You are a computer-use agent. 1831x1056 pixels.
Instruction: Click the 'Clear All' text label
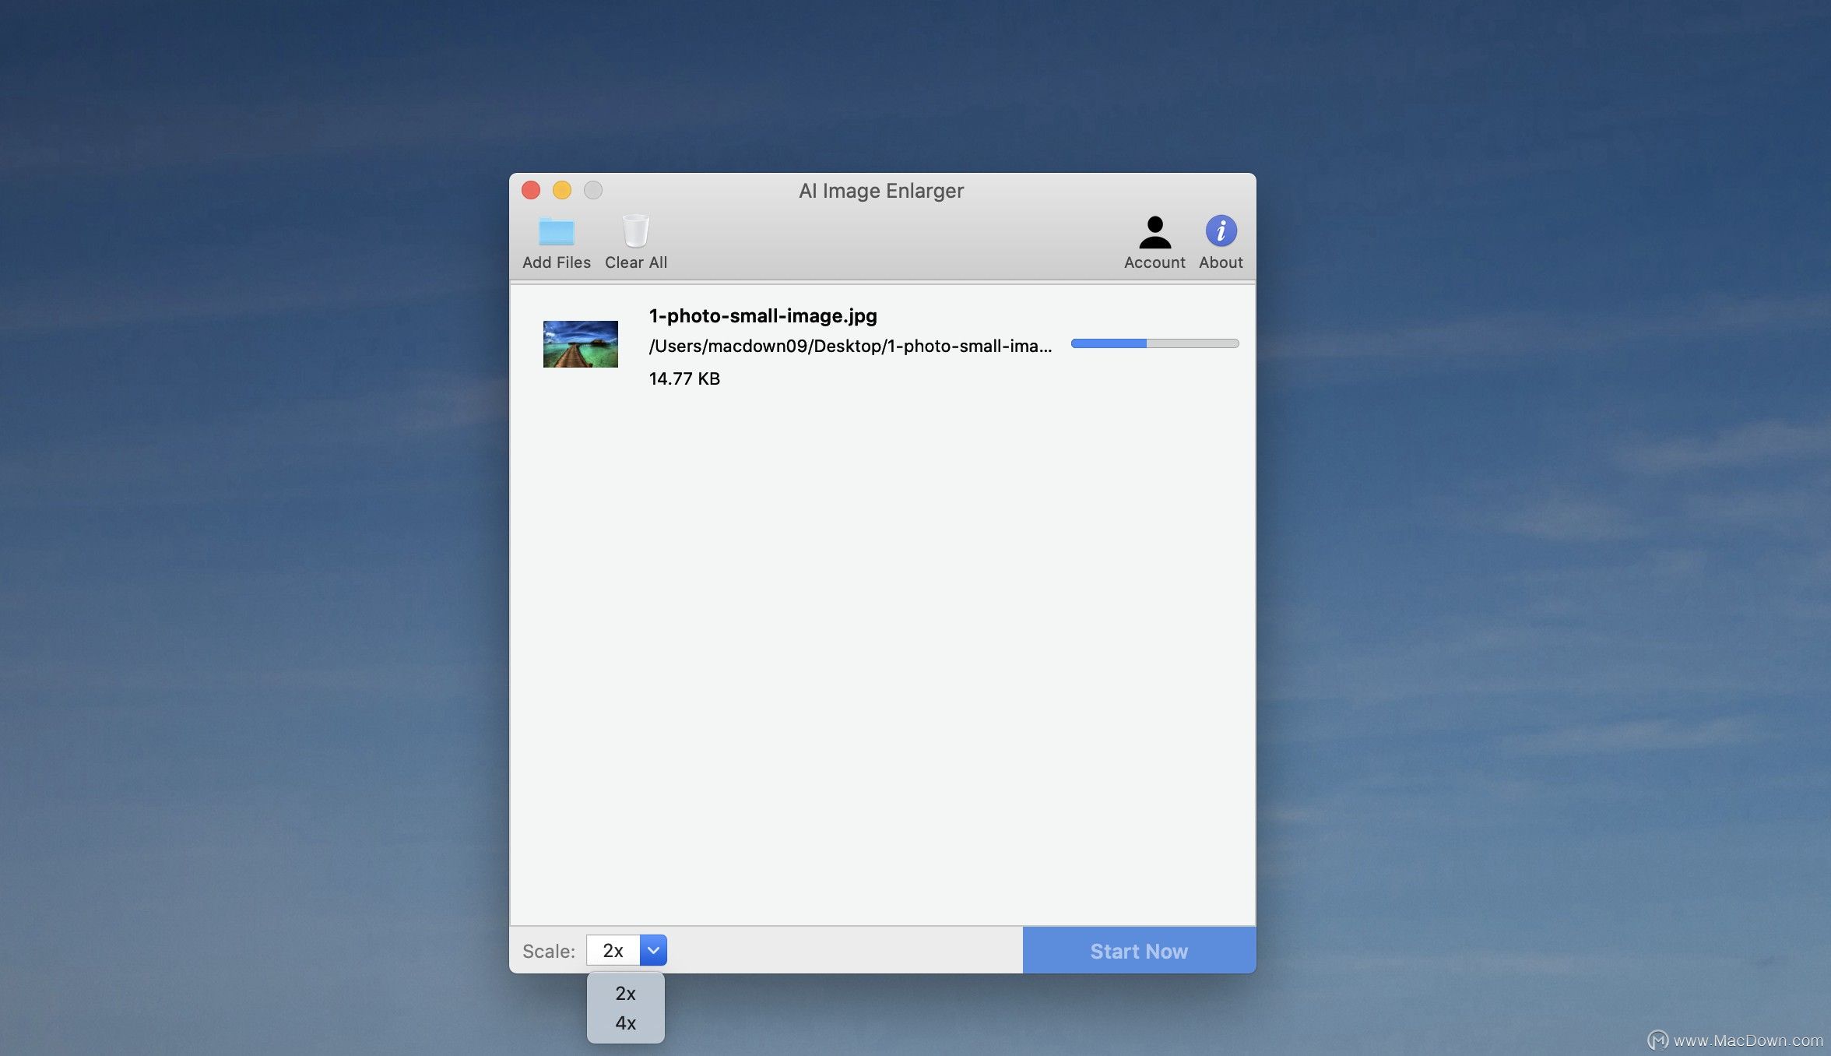click(x=635, y=262)
